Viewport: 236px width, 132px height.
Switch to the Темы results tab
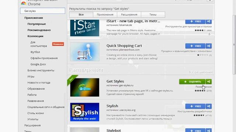click(153, 15)
